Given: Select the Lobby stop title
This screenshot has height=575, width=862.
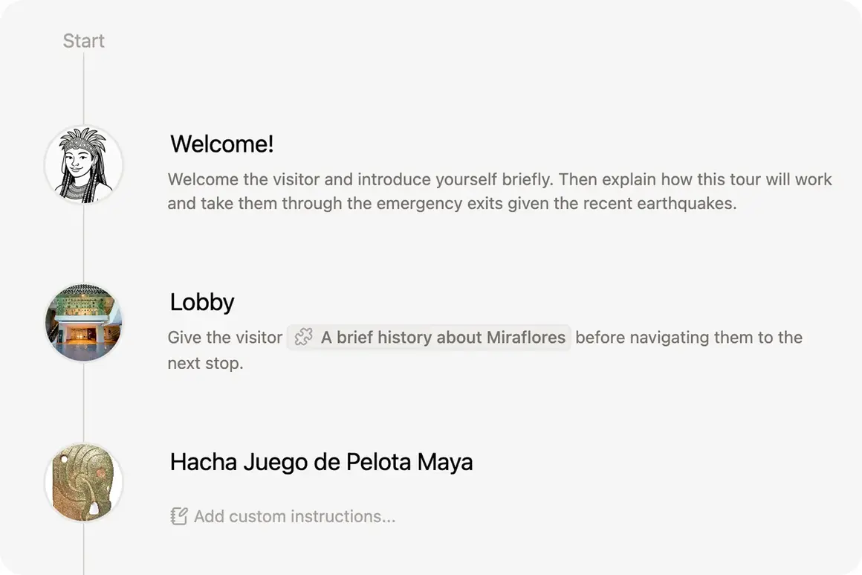Looking at the screenshot, I should click(202, 302).
